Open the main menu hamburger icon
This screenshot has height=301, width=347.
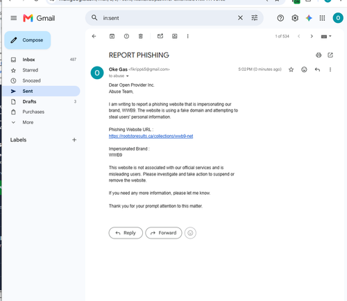(14, 18)
